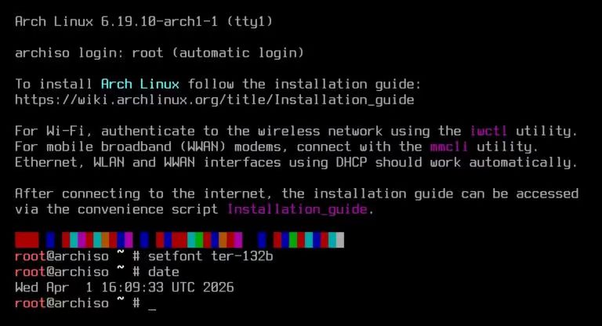Click the red root text in last prompt
This screenshot has height=326, width=602.
(31, 303)
